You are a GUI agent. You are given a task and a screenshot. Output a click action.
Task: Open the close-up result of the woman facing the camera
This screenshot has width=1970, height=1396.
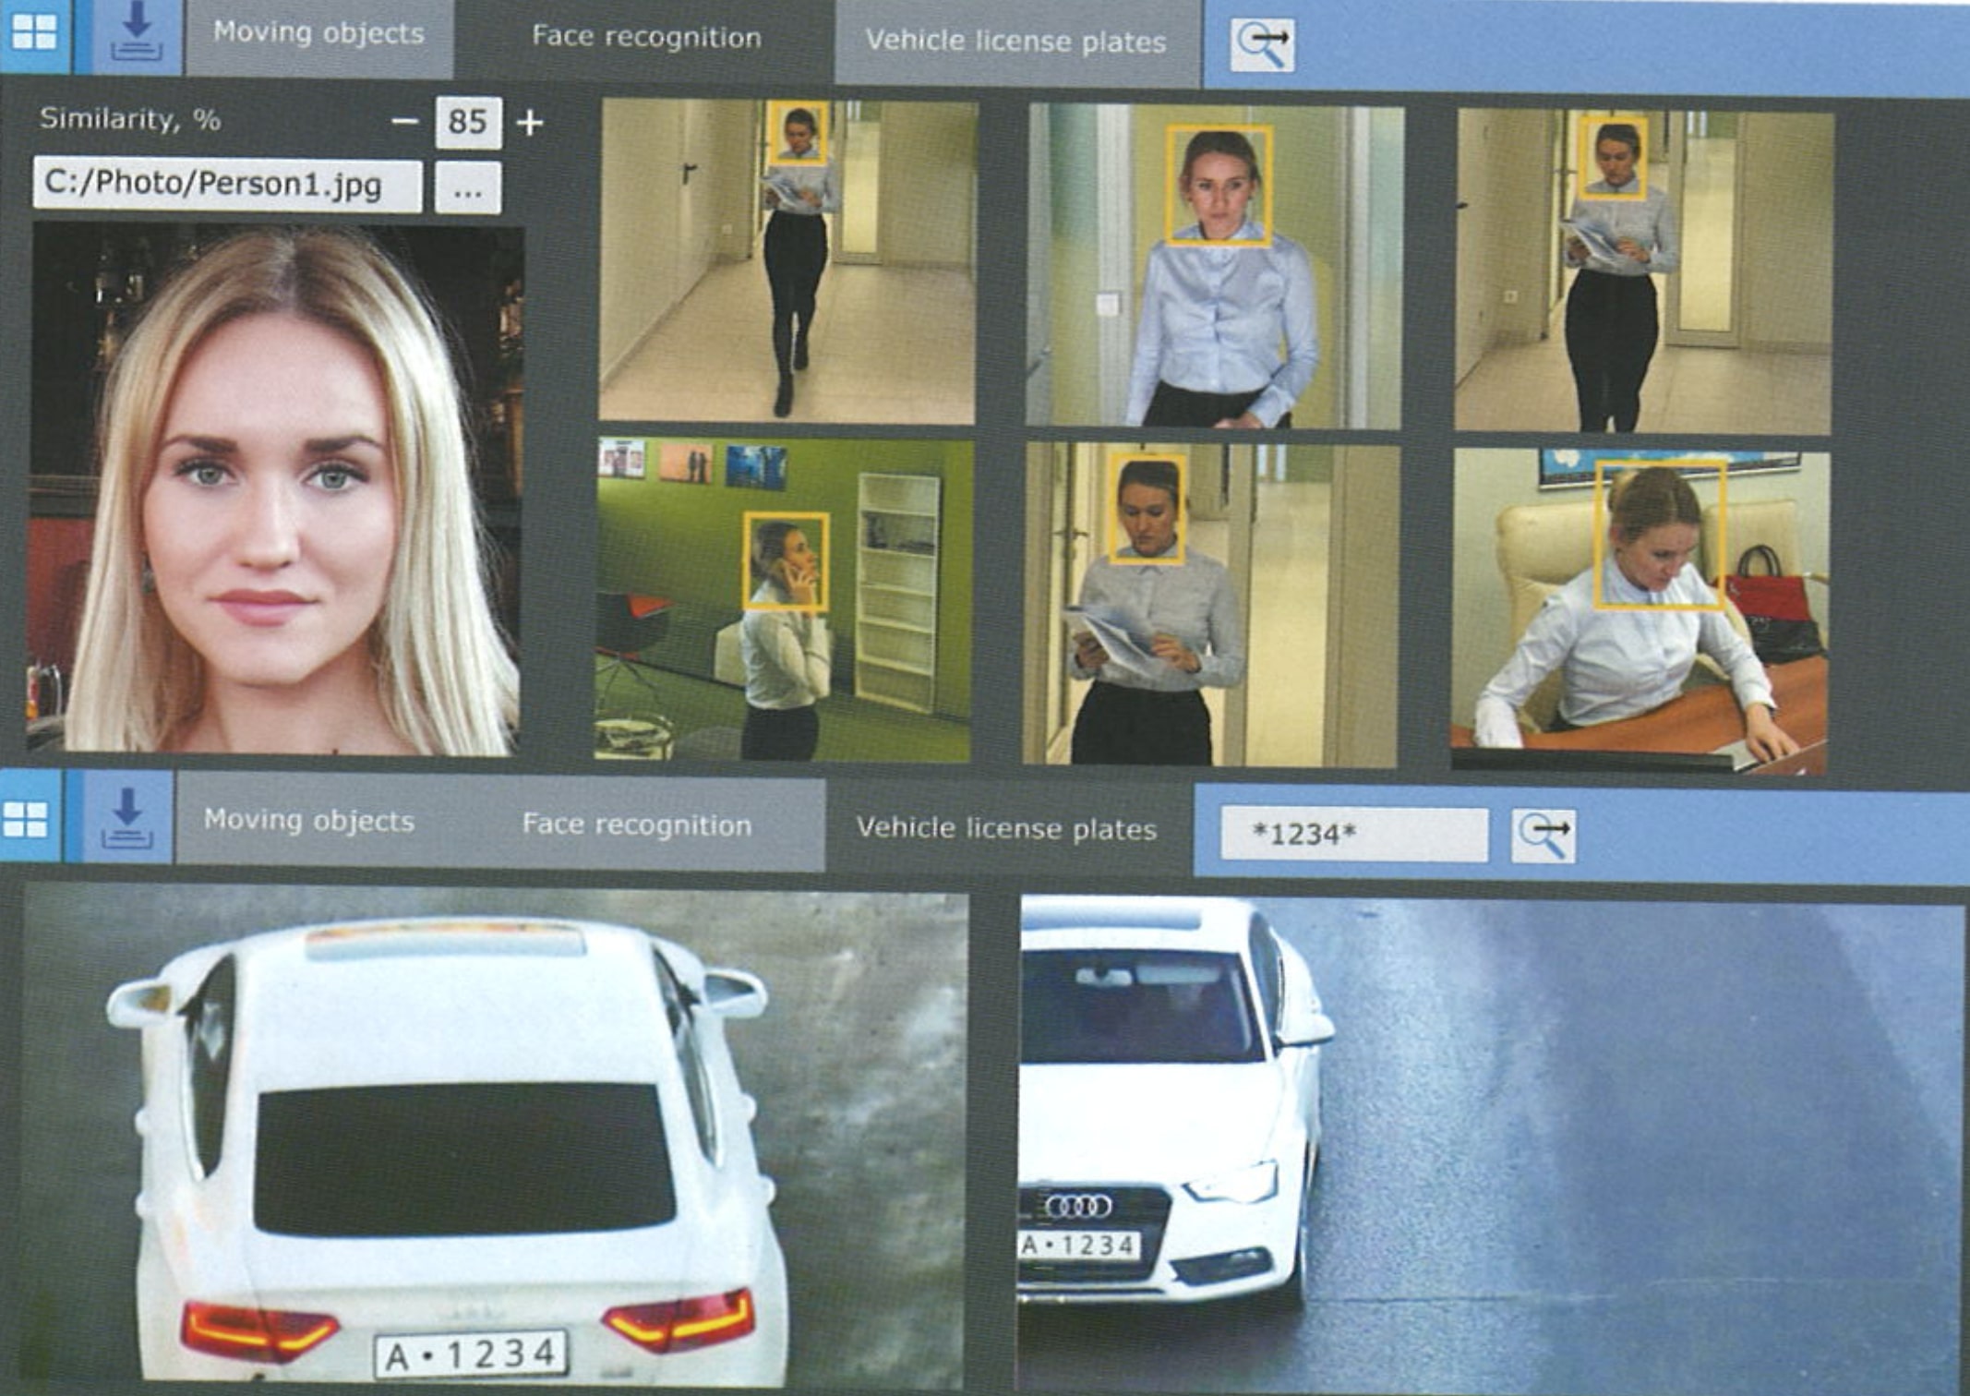[1215, 267]
